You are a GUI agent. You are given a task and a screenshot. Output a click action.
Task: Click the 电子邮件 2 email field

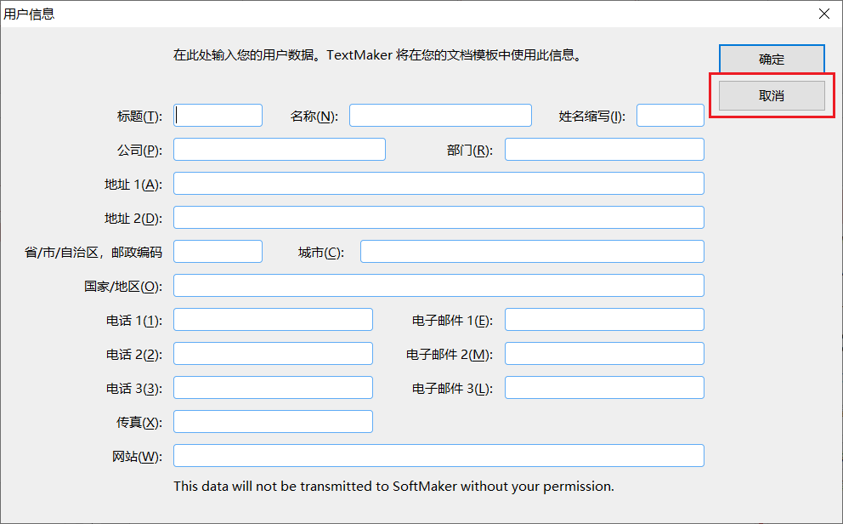pos(604,353)
